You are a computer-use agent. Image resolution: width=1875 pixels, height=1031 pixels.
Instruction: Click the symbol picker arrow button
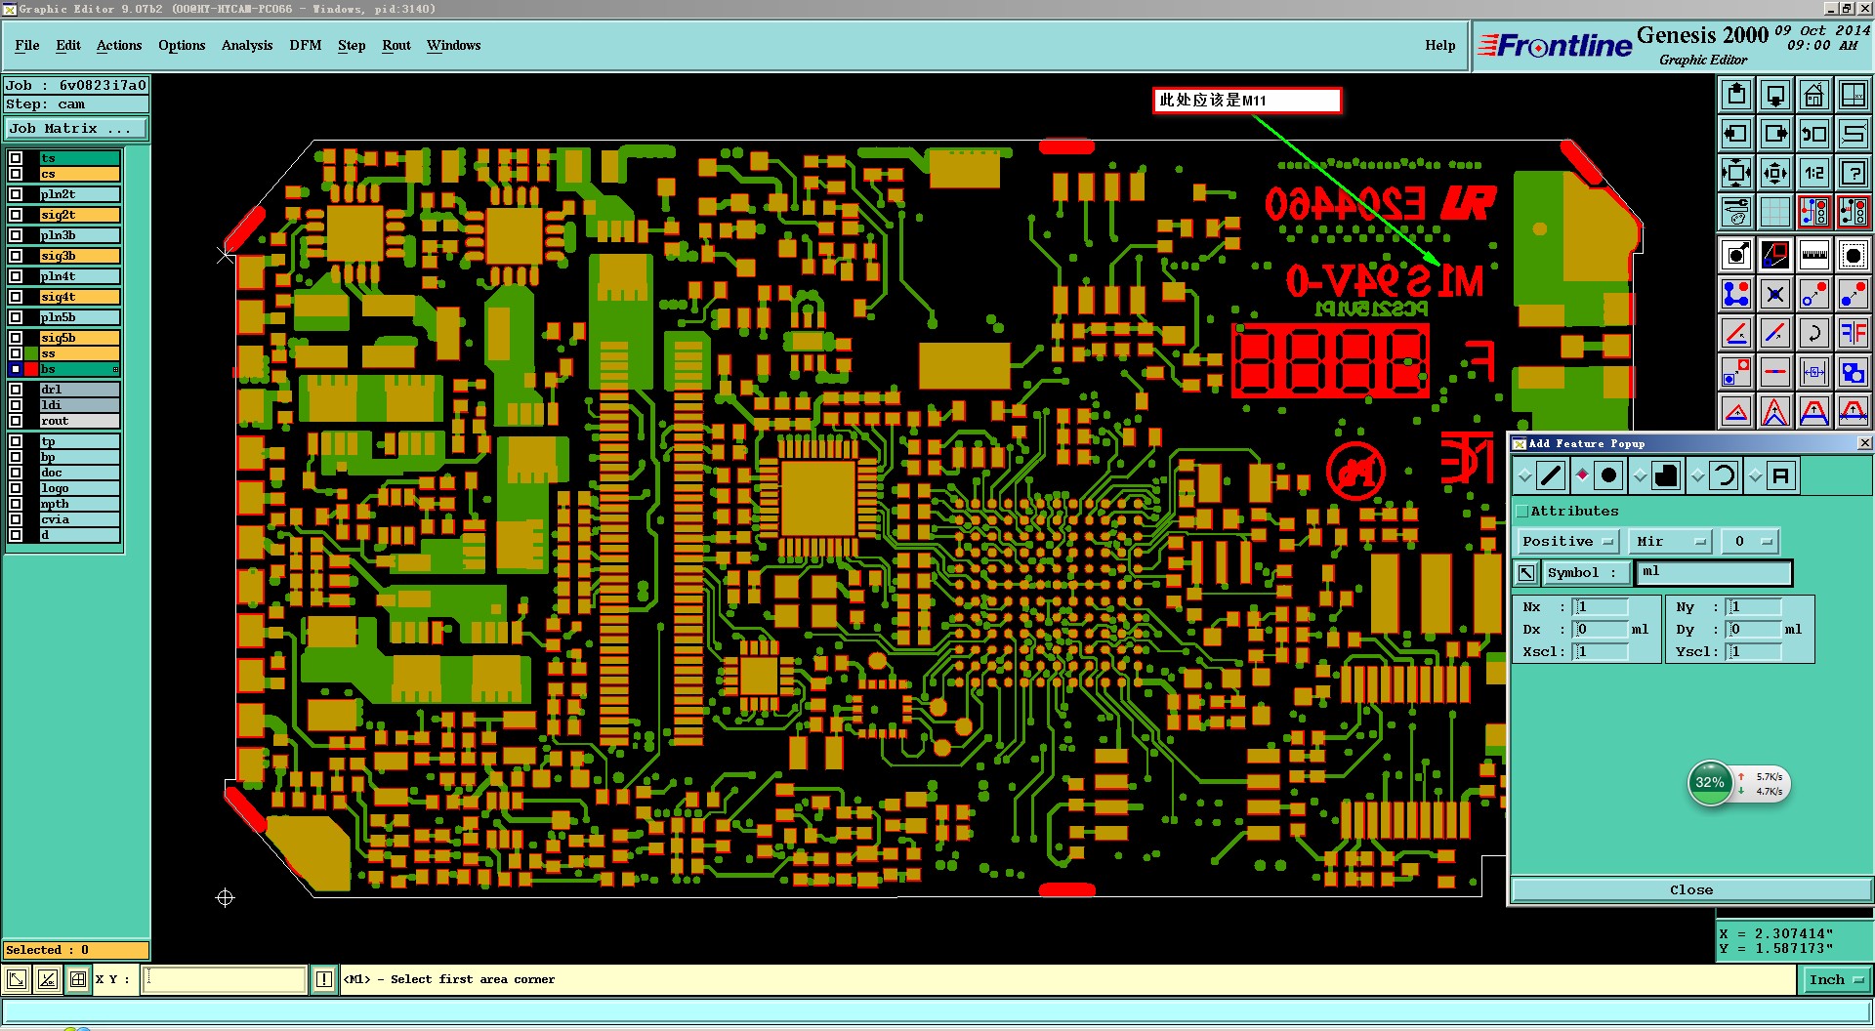click(x=1526, y=573)
